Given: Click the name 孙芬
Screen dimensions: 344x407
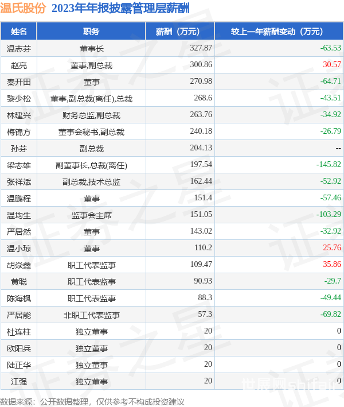Looking at the screenshot, I should 19,148.
